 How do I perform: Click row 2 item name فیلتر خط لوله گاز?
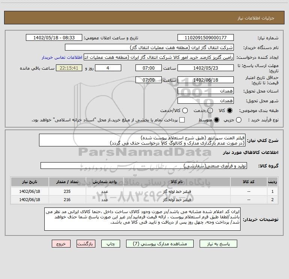(177, 200)
